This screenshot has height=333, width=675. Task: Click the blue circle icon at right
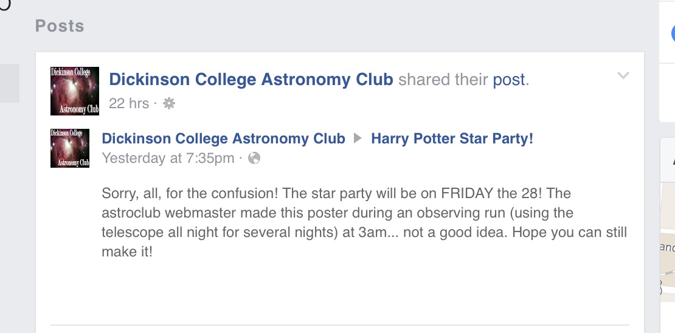tap(673, 33)
